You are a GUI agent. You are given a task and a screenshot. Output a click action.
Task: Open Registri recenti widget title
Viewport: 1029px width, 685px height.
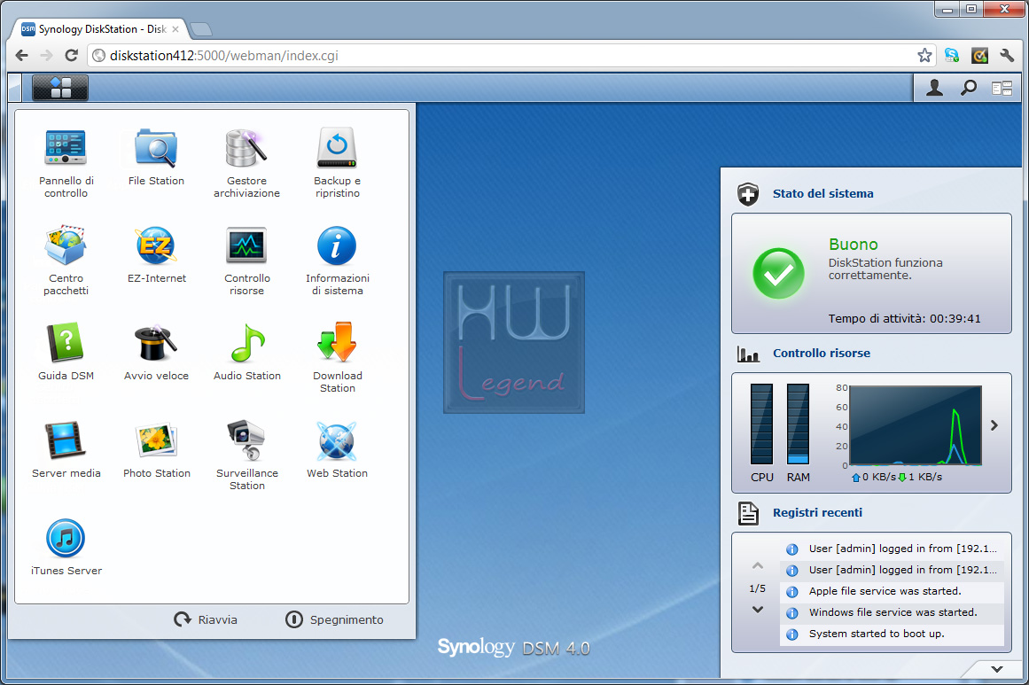point(817,512)
